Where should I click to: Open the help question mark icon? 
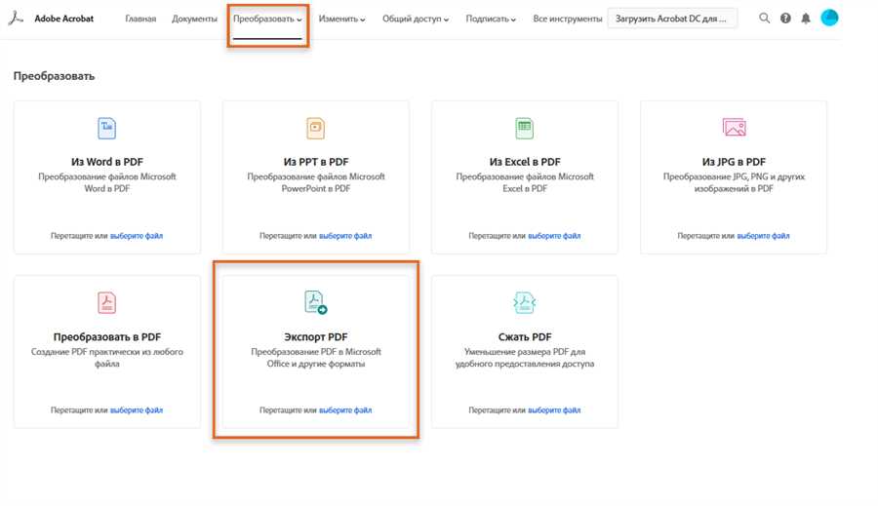click(785, 18)
